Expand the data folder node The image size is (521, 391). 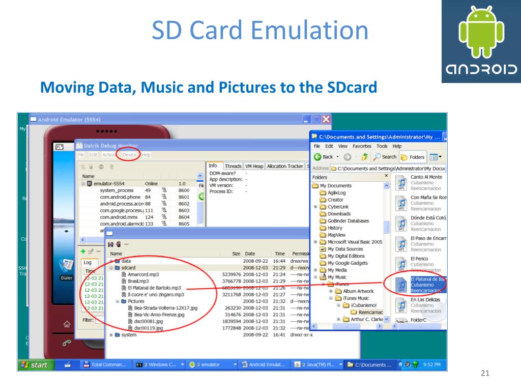click(111, 261)
